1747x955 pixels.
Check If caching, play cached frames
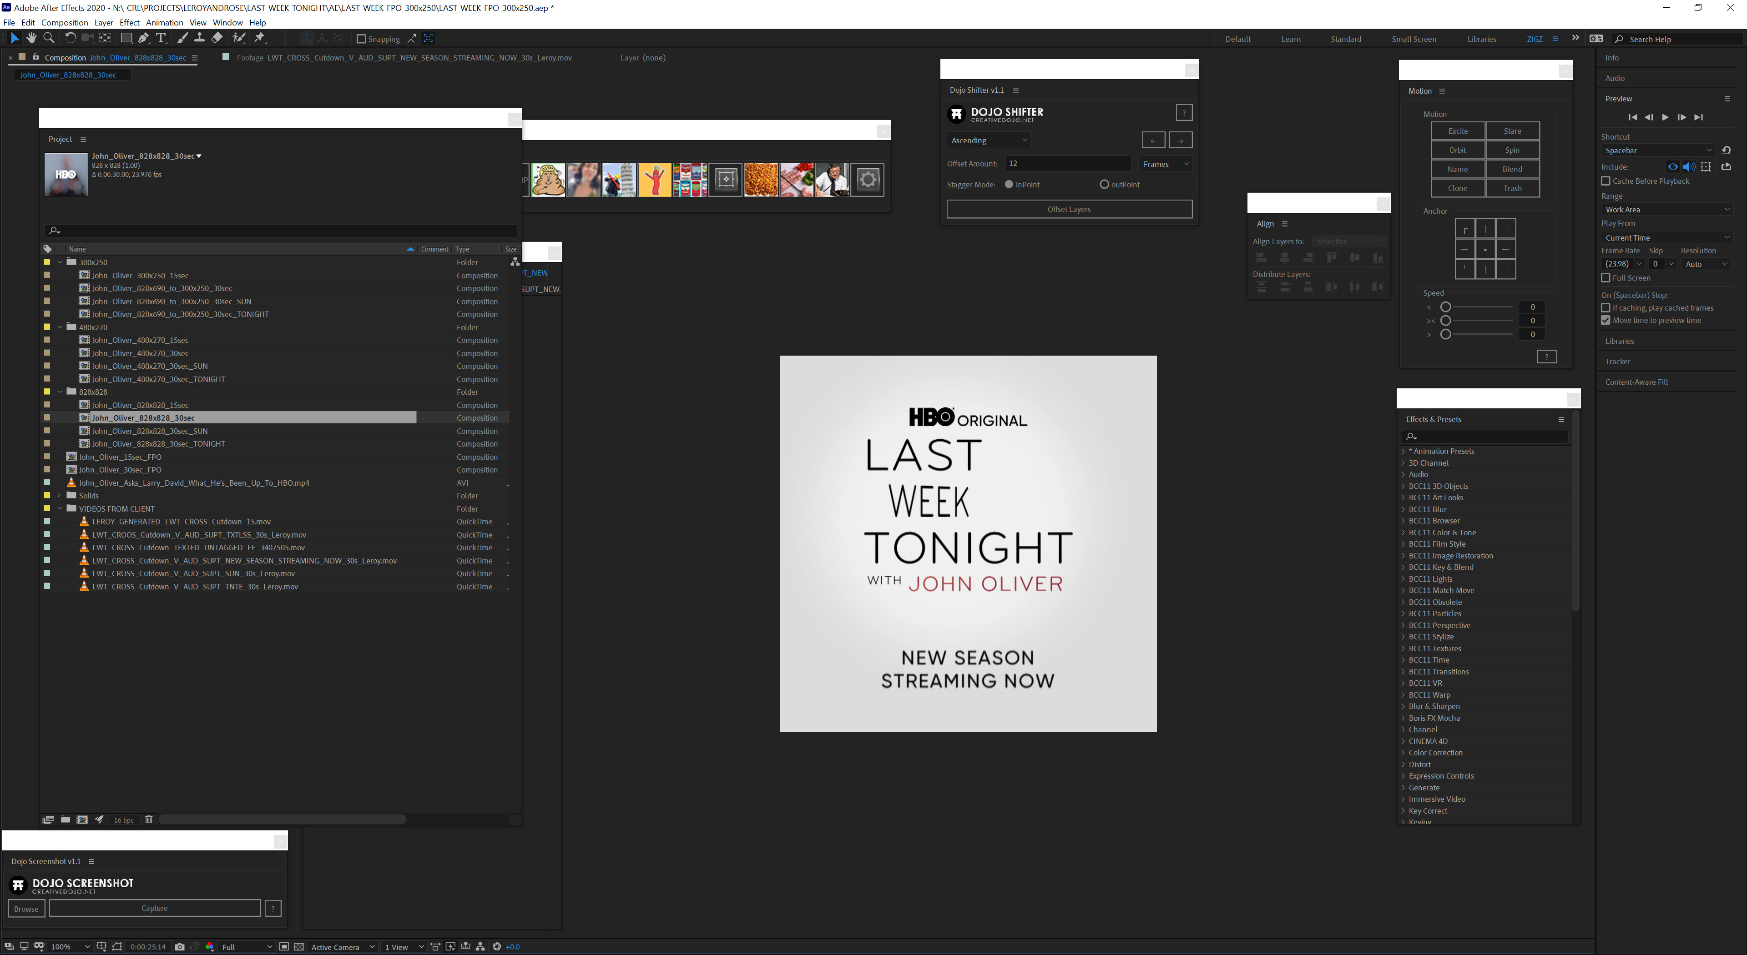pos(1606,308)
